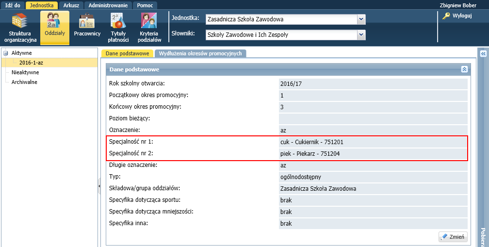Click the Dane podstawowe panel header title
Image resolution: width=489 pixels, height=247 pixels.
(x=134, y=69)
